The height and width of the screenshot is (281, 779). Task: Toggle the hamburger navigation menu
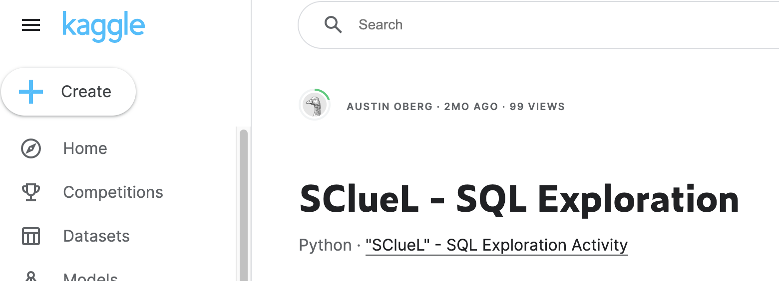click(x=31, y=25)
